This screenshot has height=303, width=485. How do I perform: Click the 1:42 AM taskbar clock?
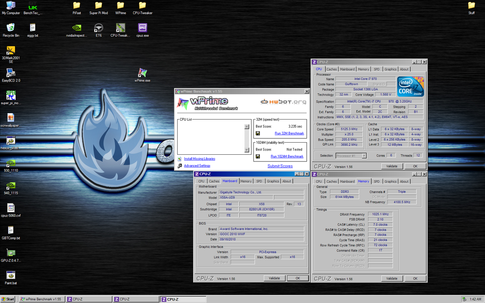475,299
